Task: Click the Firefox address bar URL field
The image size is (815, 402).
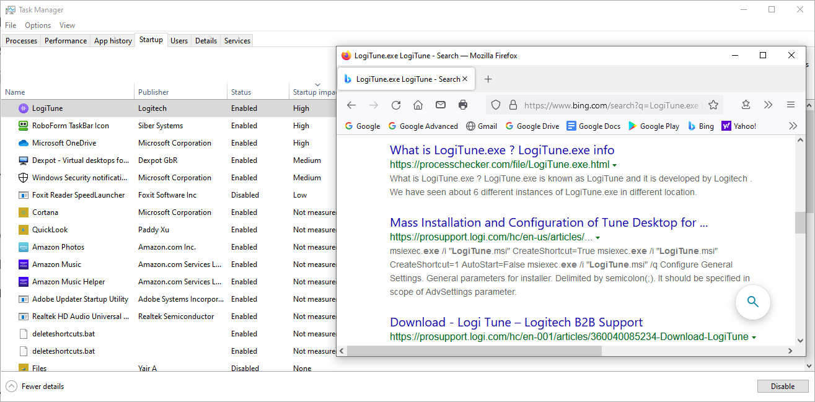Action: [x=610, y=105]
